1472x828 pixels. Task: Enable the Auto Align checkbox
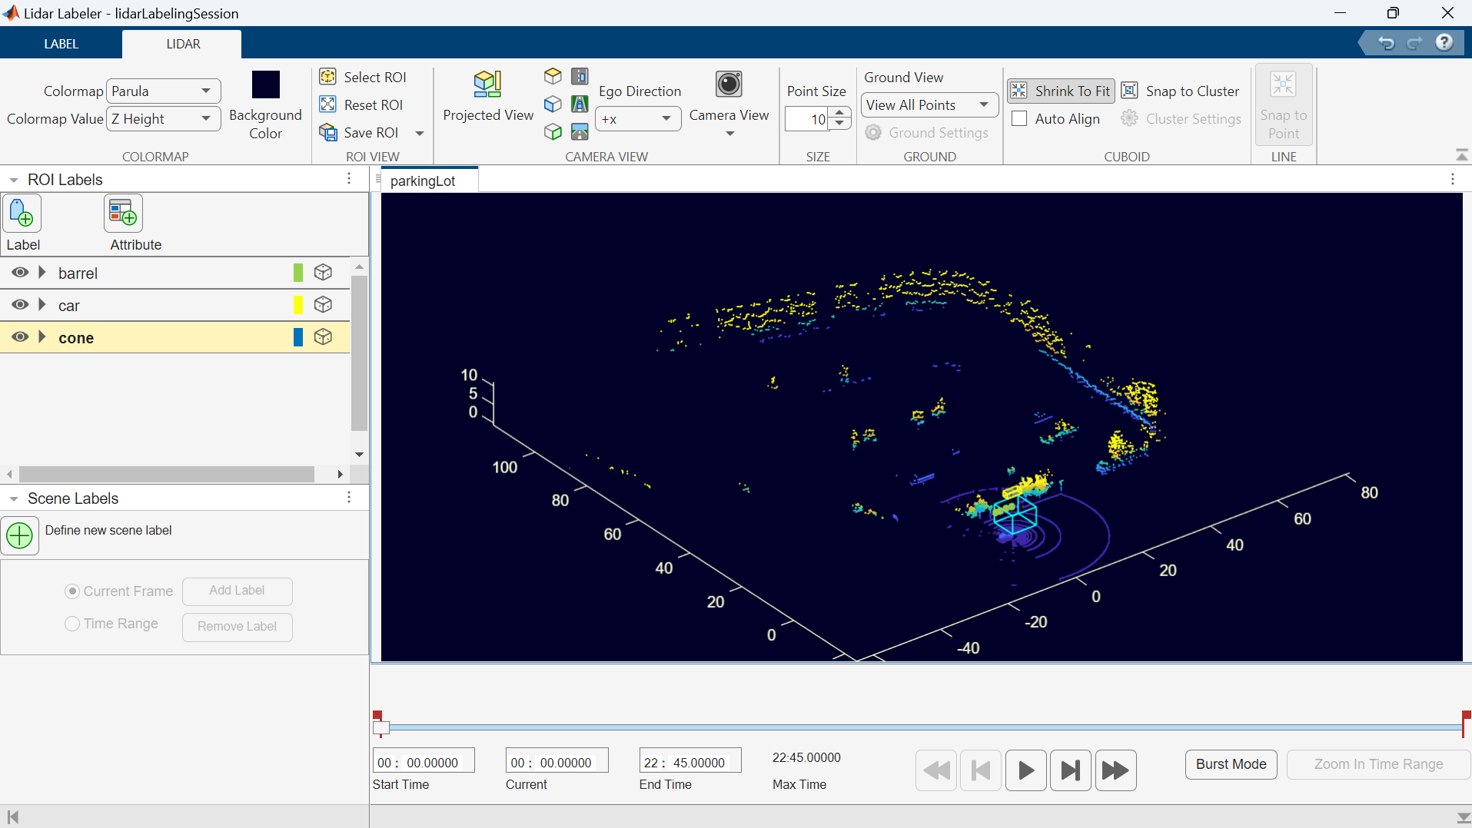tap(1019, 118)
